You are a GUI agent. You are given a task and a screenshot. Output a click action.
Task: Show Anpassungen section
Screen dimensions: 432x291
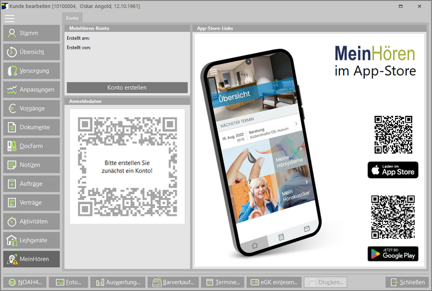31,89
